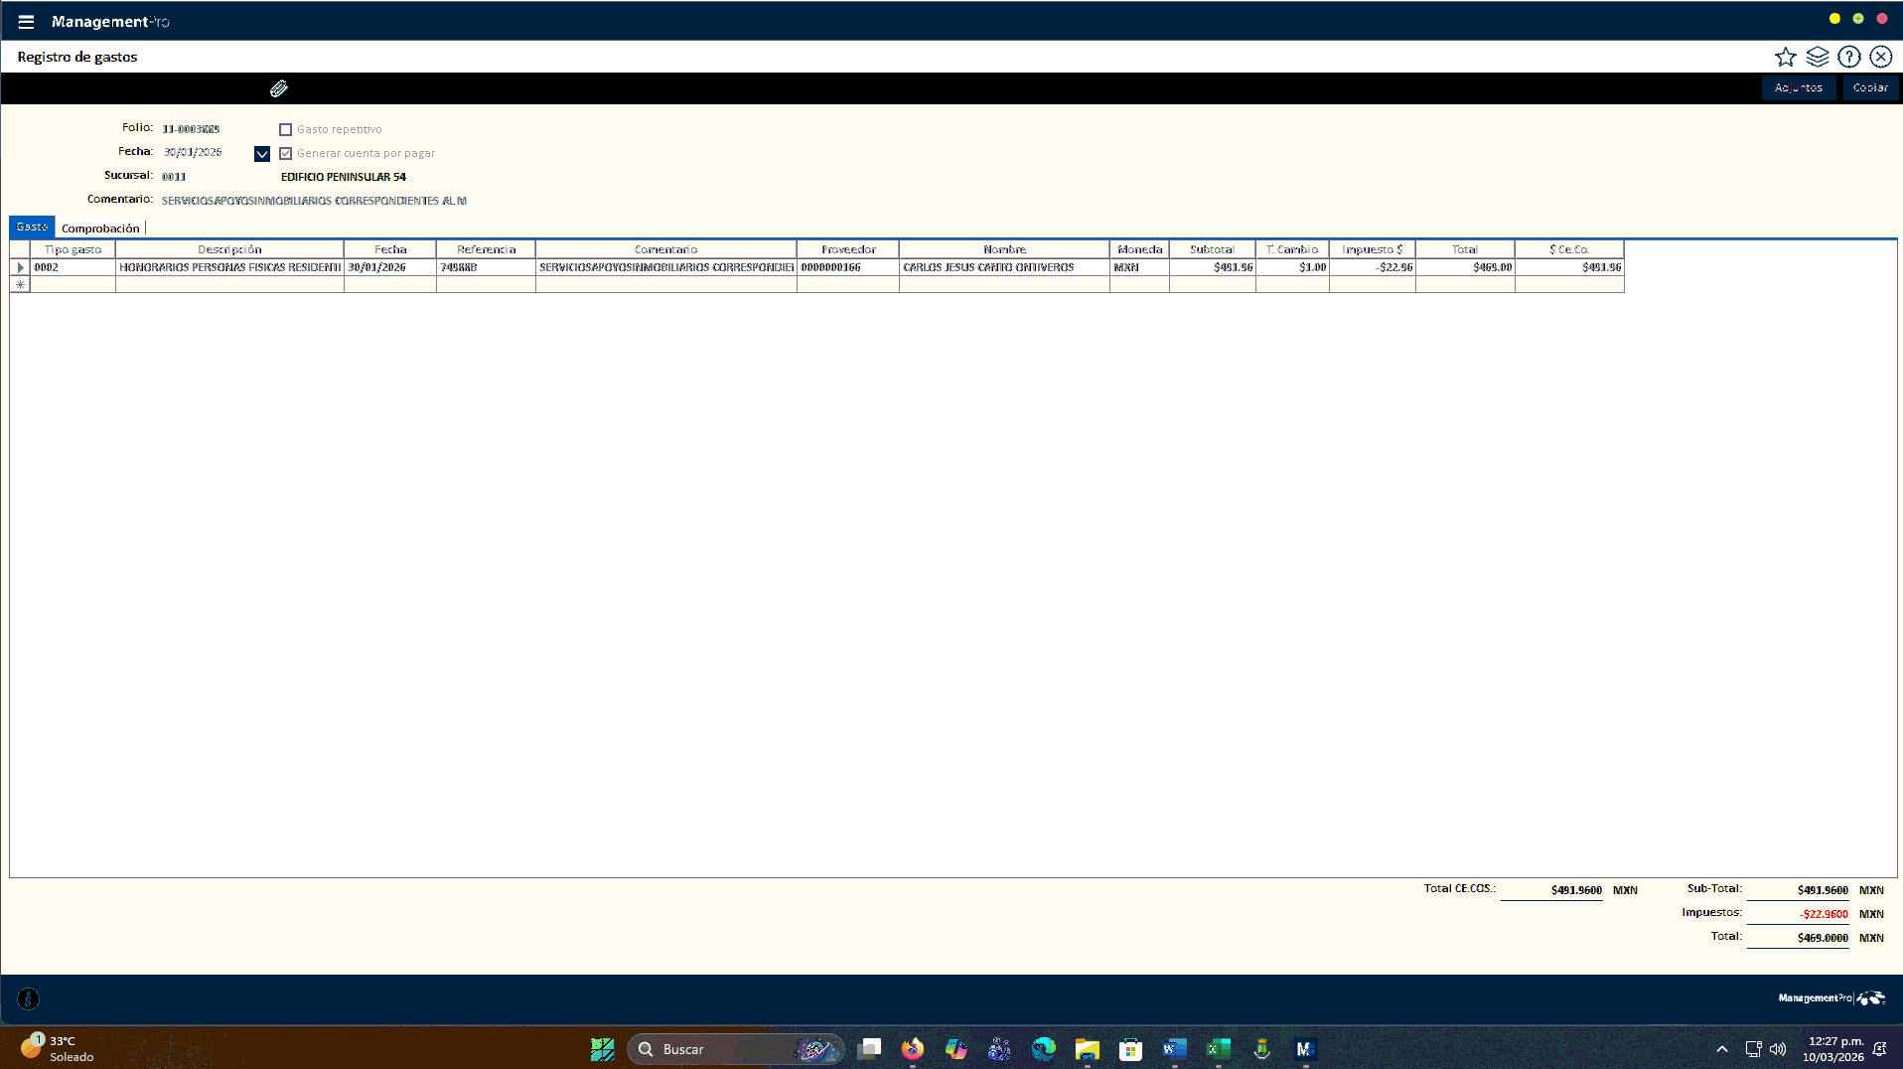Select the Gasto tab

coord(32,227)
